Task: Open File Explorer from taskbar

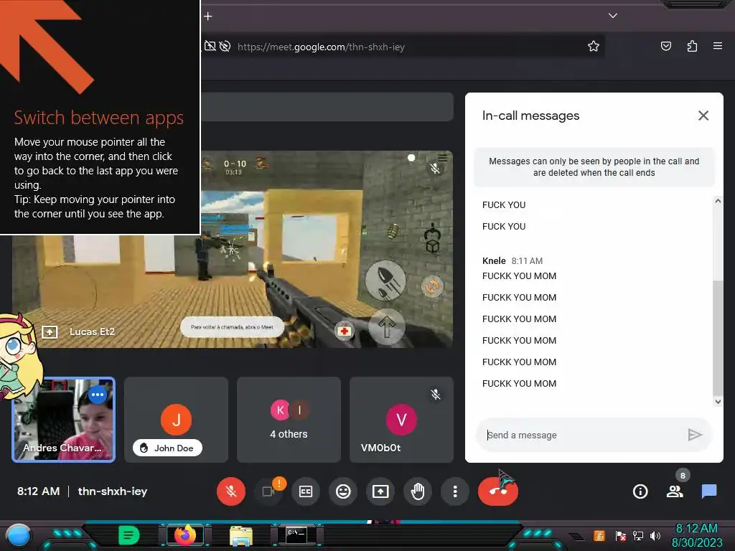Action: click(x=241, y=535)
